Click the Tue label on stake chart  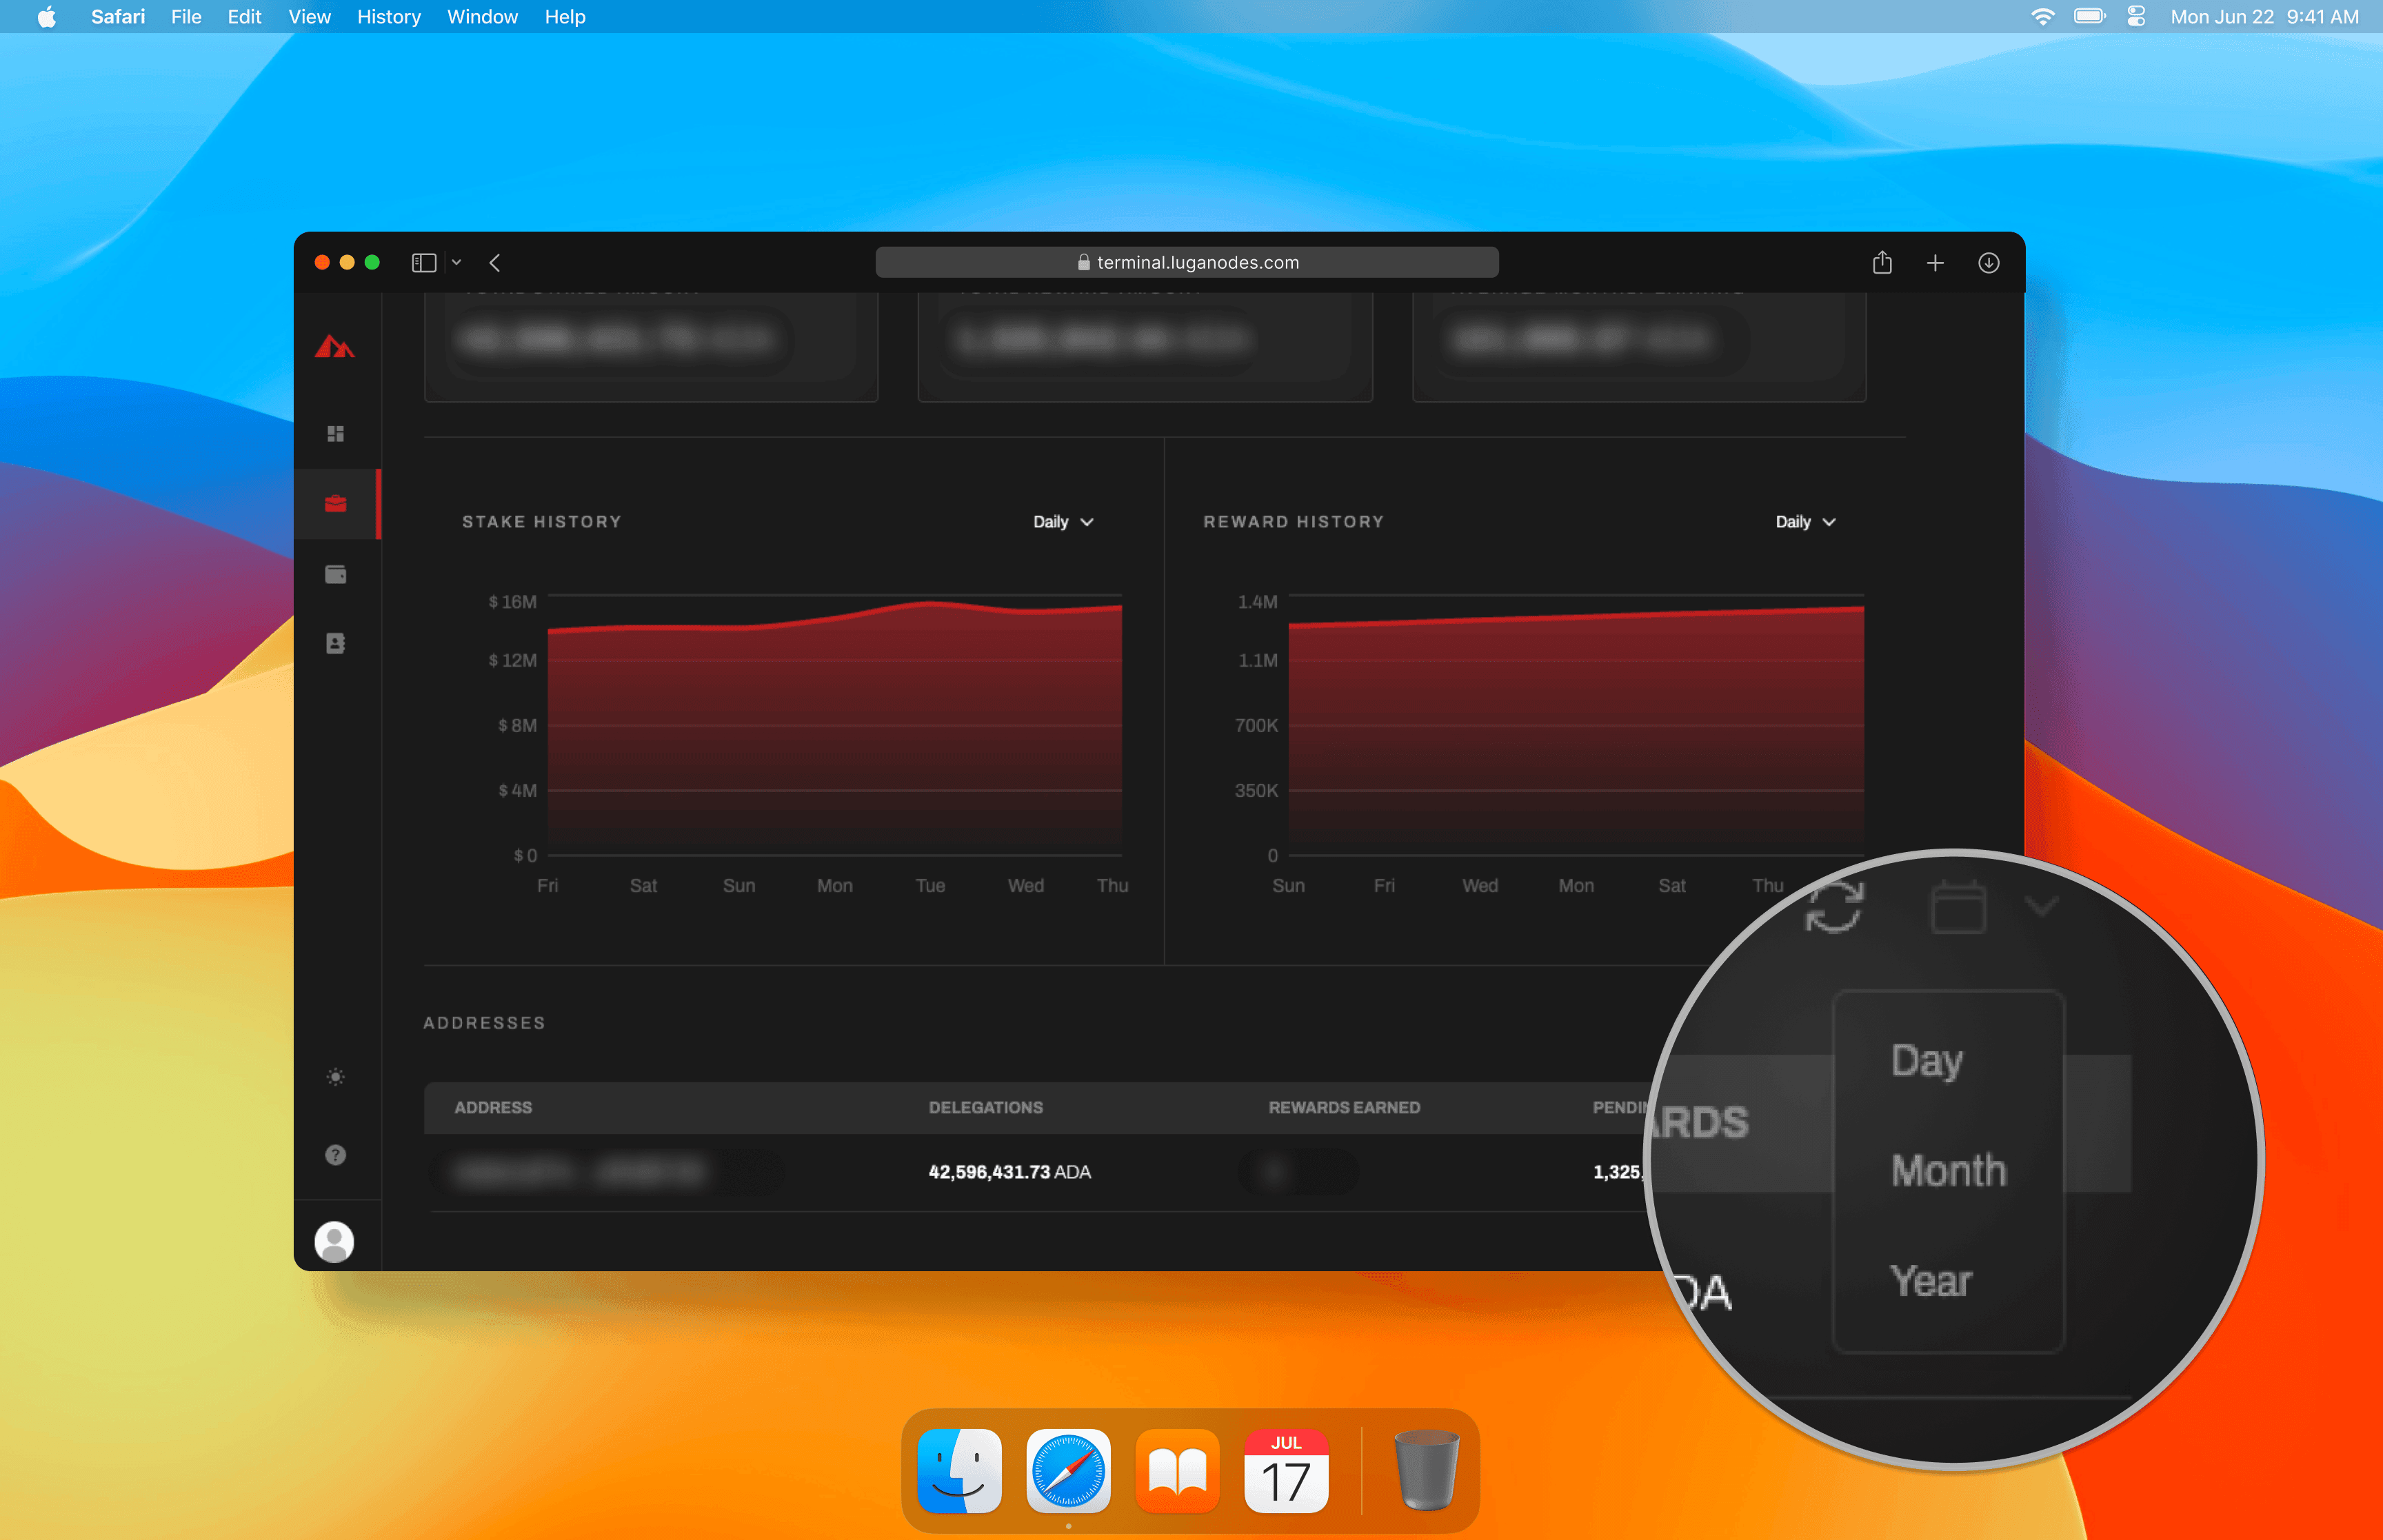pyautogui.click(x=930, y=885)
